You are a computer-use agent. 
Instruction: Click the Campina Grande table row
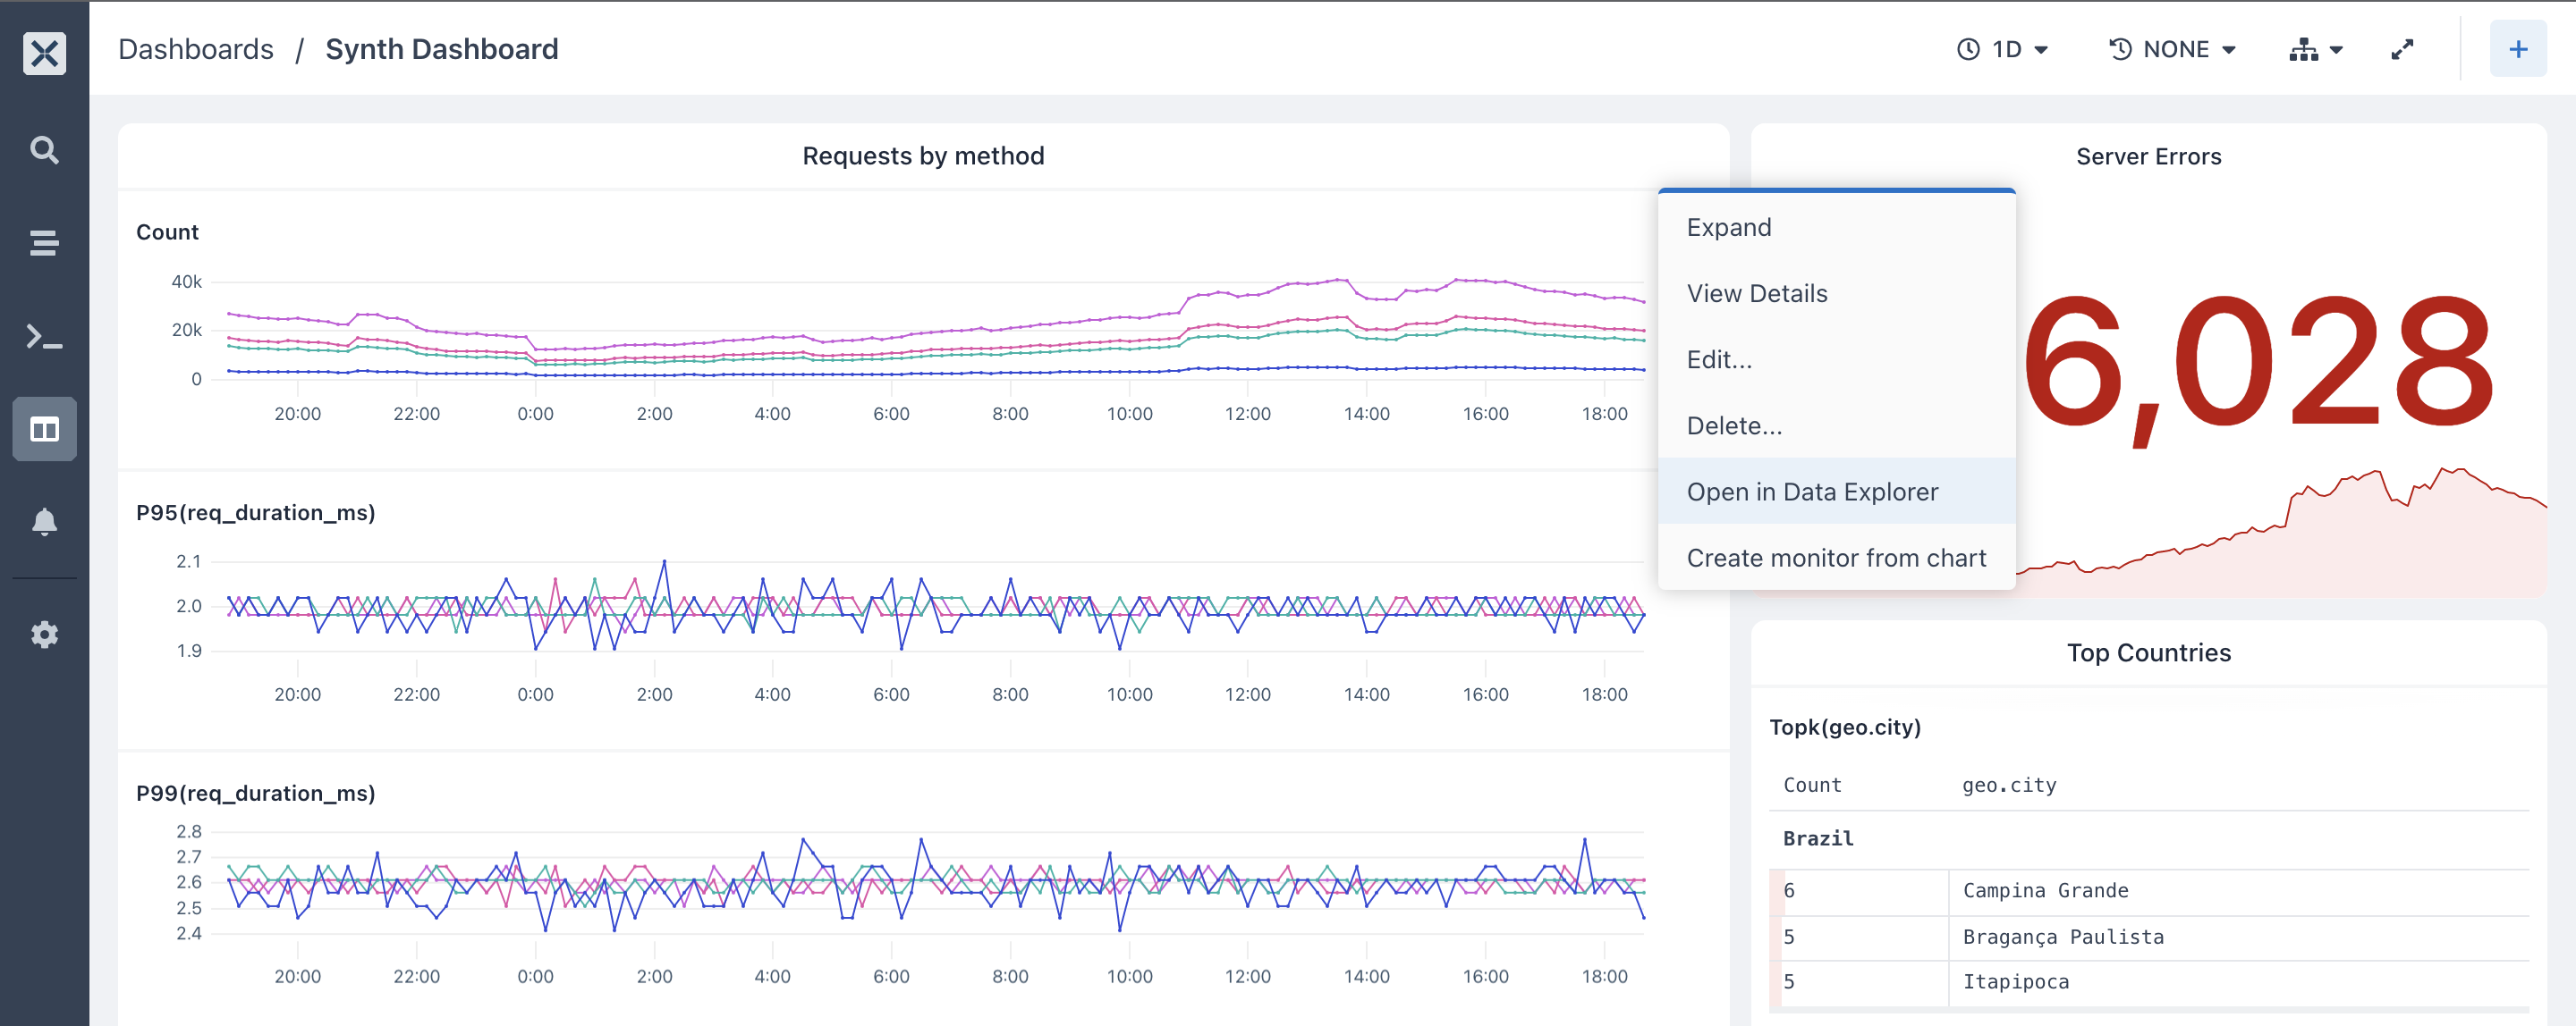pyautogui.click(x=2149, y=891)
